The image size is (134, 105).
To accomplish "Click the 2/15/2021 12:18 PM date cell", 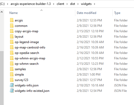I will pyautogui.click(x=90, y=31).
